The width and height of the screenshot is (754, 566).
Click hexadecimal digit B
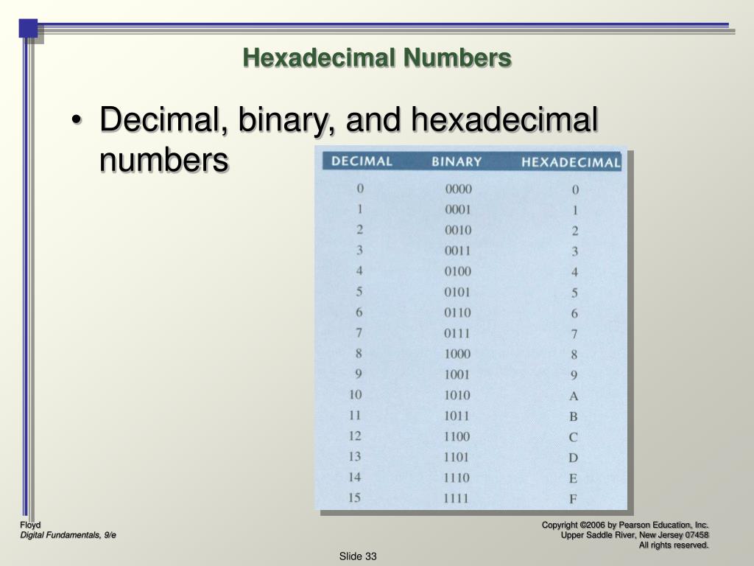(x=573, y=417)
